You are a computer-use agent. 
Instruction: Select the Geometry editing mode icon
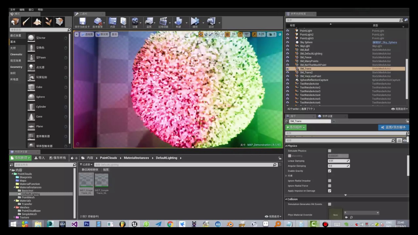[x=59, y=22]
